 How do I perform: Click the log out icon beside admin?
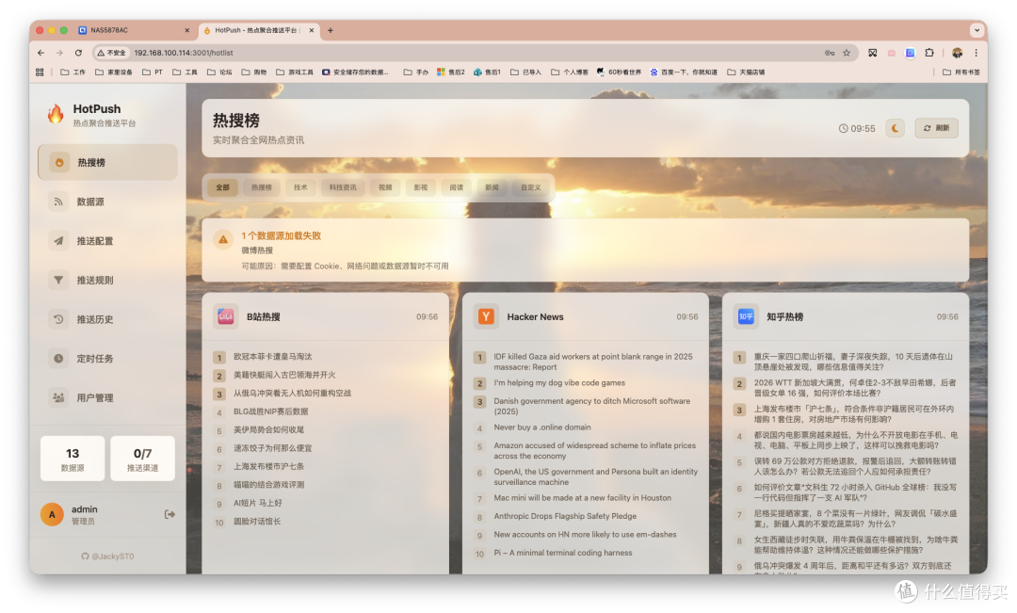coord(169,514)
